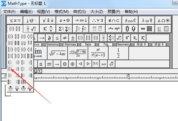
Task: Open the 编辑(E) menu
Action: click(x=26, y=12)
